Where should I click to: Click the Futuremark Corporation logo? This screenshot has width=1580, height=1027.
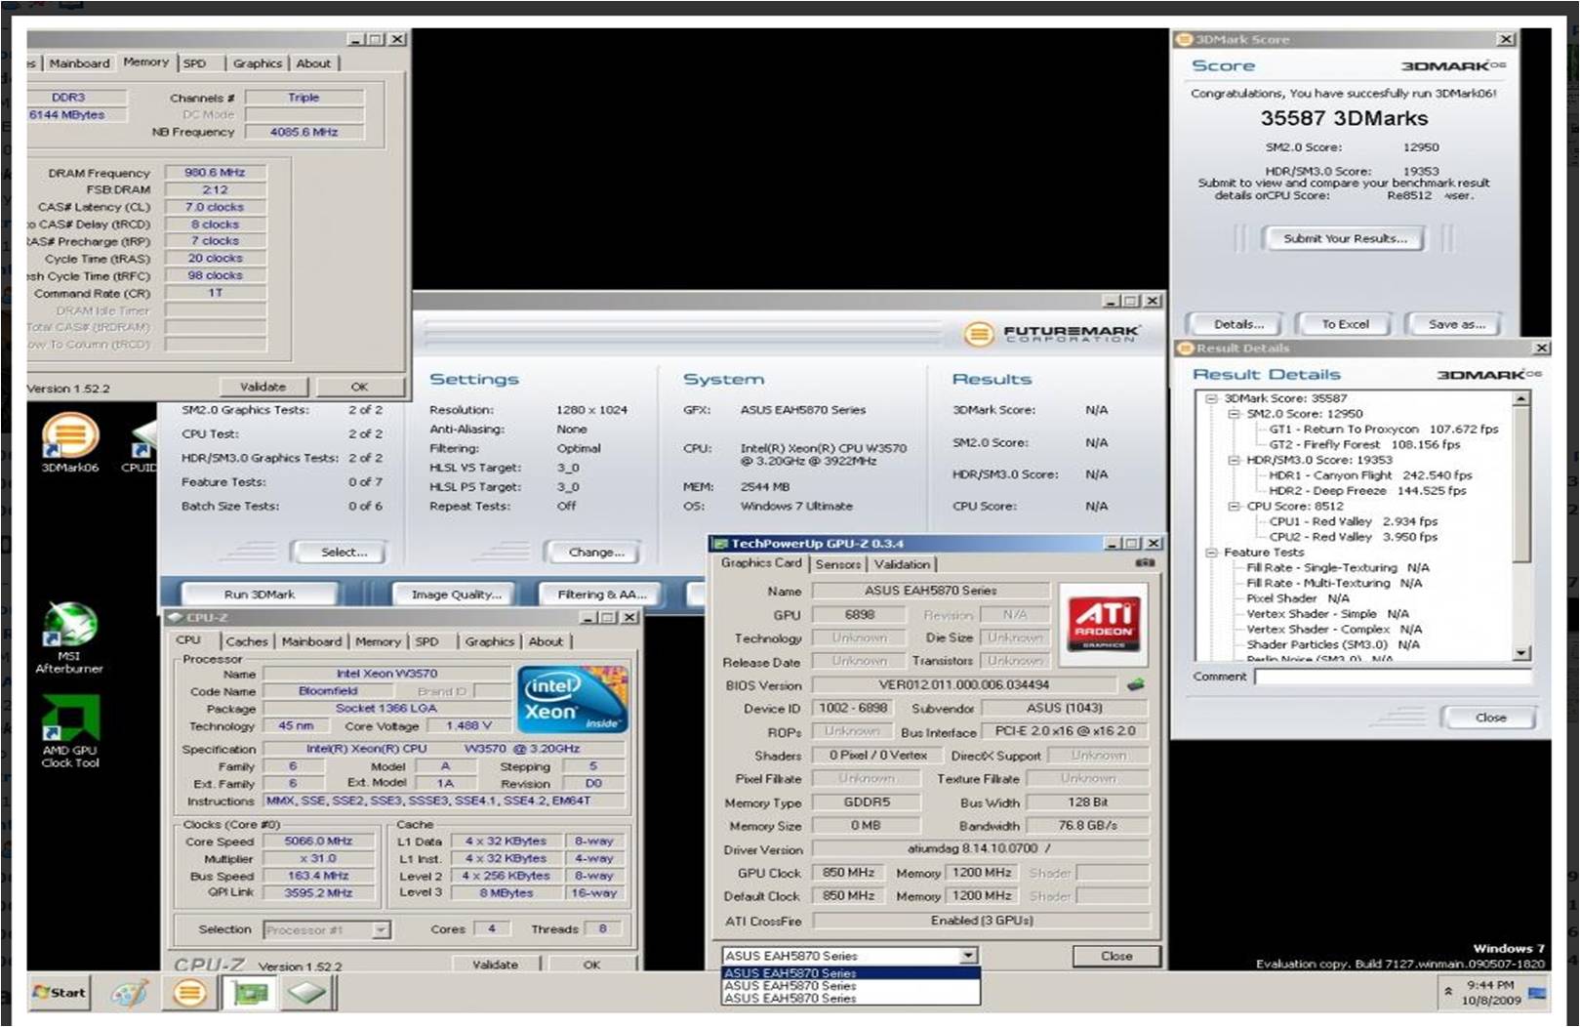1051,335
